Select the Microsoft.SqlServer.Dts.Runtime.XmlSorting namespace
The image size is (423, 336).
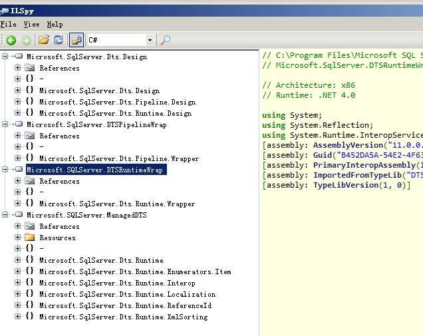124,317
